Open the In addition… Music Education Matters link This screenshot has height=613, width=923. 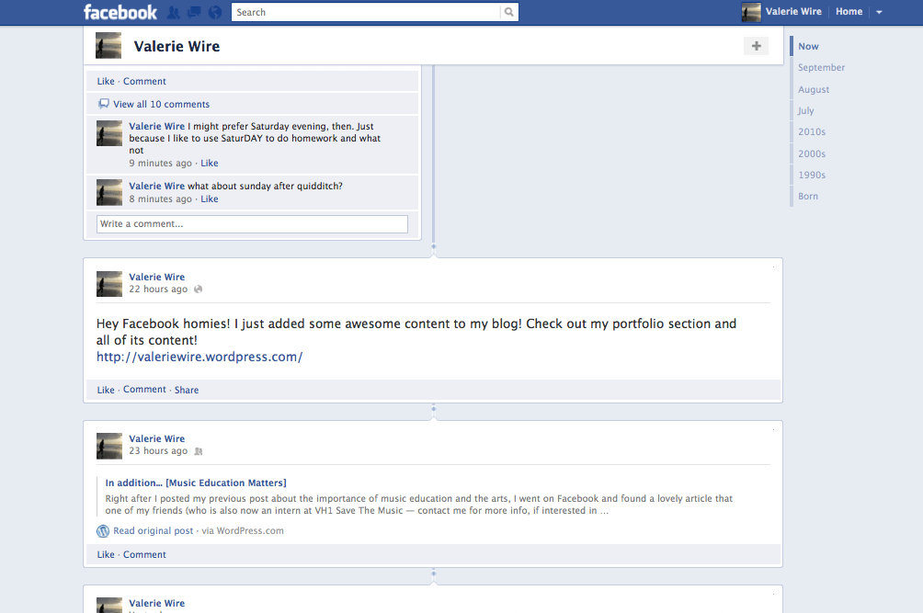pyautogui.click(x=196, y=482)
